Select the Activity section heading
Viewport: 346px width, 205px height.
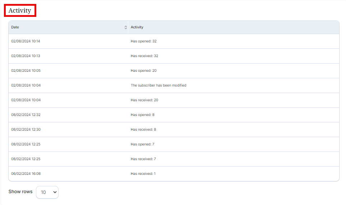coord(20,10)
